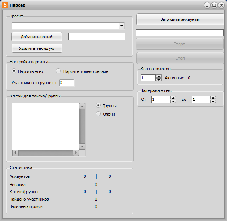Click the Участников в группе от field
This screenshot has height=221, width=227.
point(66,83)
